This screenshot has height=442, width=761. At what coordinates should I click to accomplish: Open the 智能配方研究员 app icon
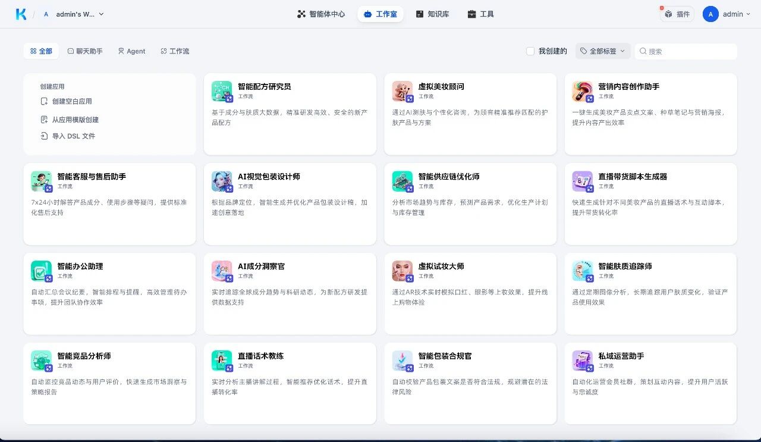(x=221, y=90)
